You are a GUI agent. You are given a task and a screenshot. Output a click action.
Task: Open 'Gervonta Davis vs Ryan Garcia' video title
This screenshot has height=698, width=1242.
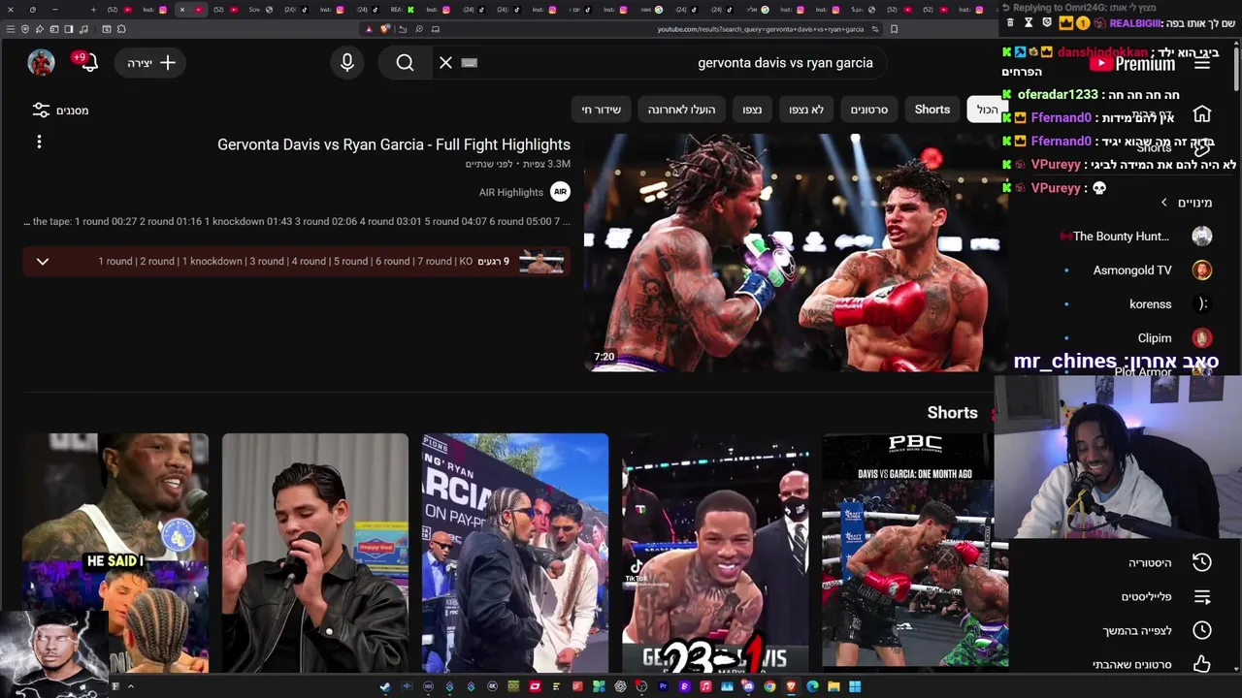(x=394, y=144)
